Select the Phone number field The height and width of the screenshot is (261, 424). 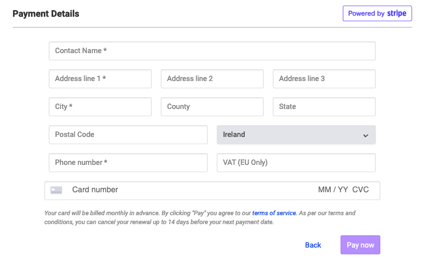(128, 163)
